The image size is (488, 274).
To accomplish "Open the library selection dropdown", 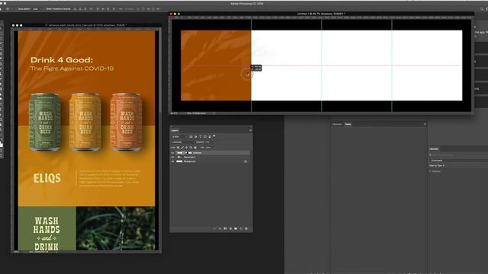I will [459, 161].
